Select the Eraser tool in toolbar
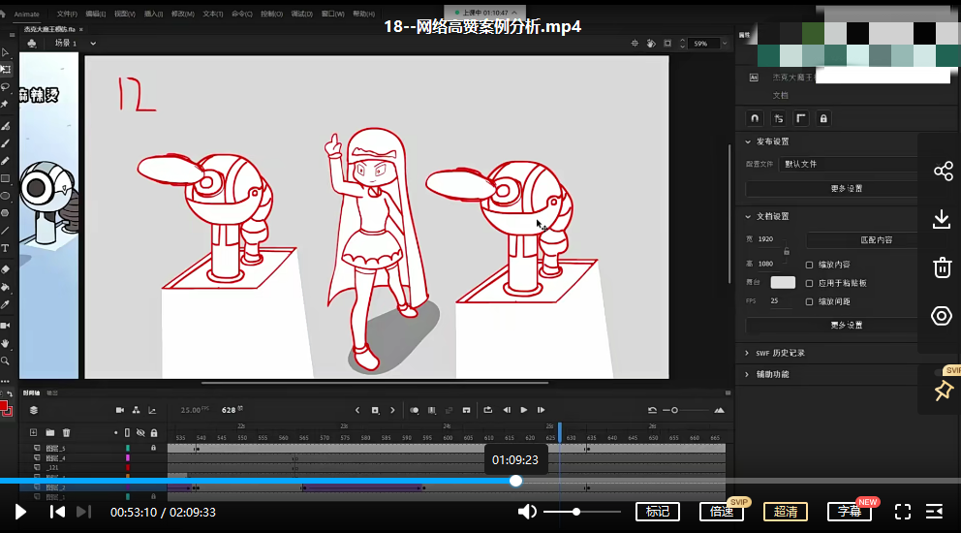 (6, 269)
